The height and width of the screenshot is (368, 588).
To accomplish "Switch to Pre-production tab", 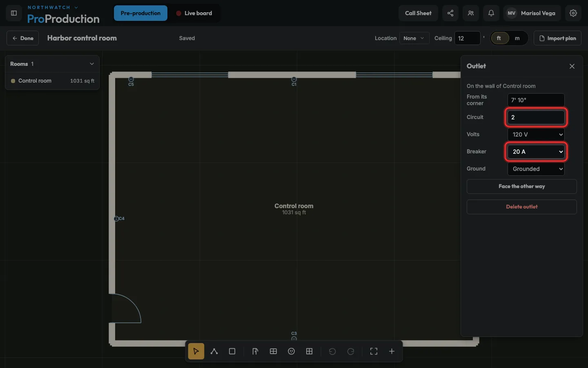I will pyautogui.click(x=140, y=13).
